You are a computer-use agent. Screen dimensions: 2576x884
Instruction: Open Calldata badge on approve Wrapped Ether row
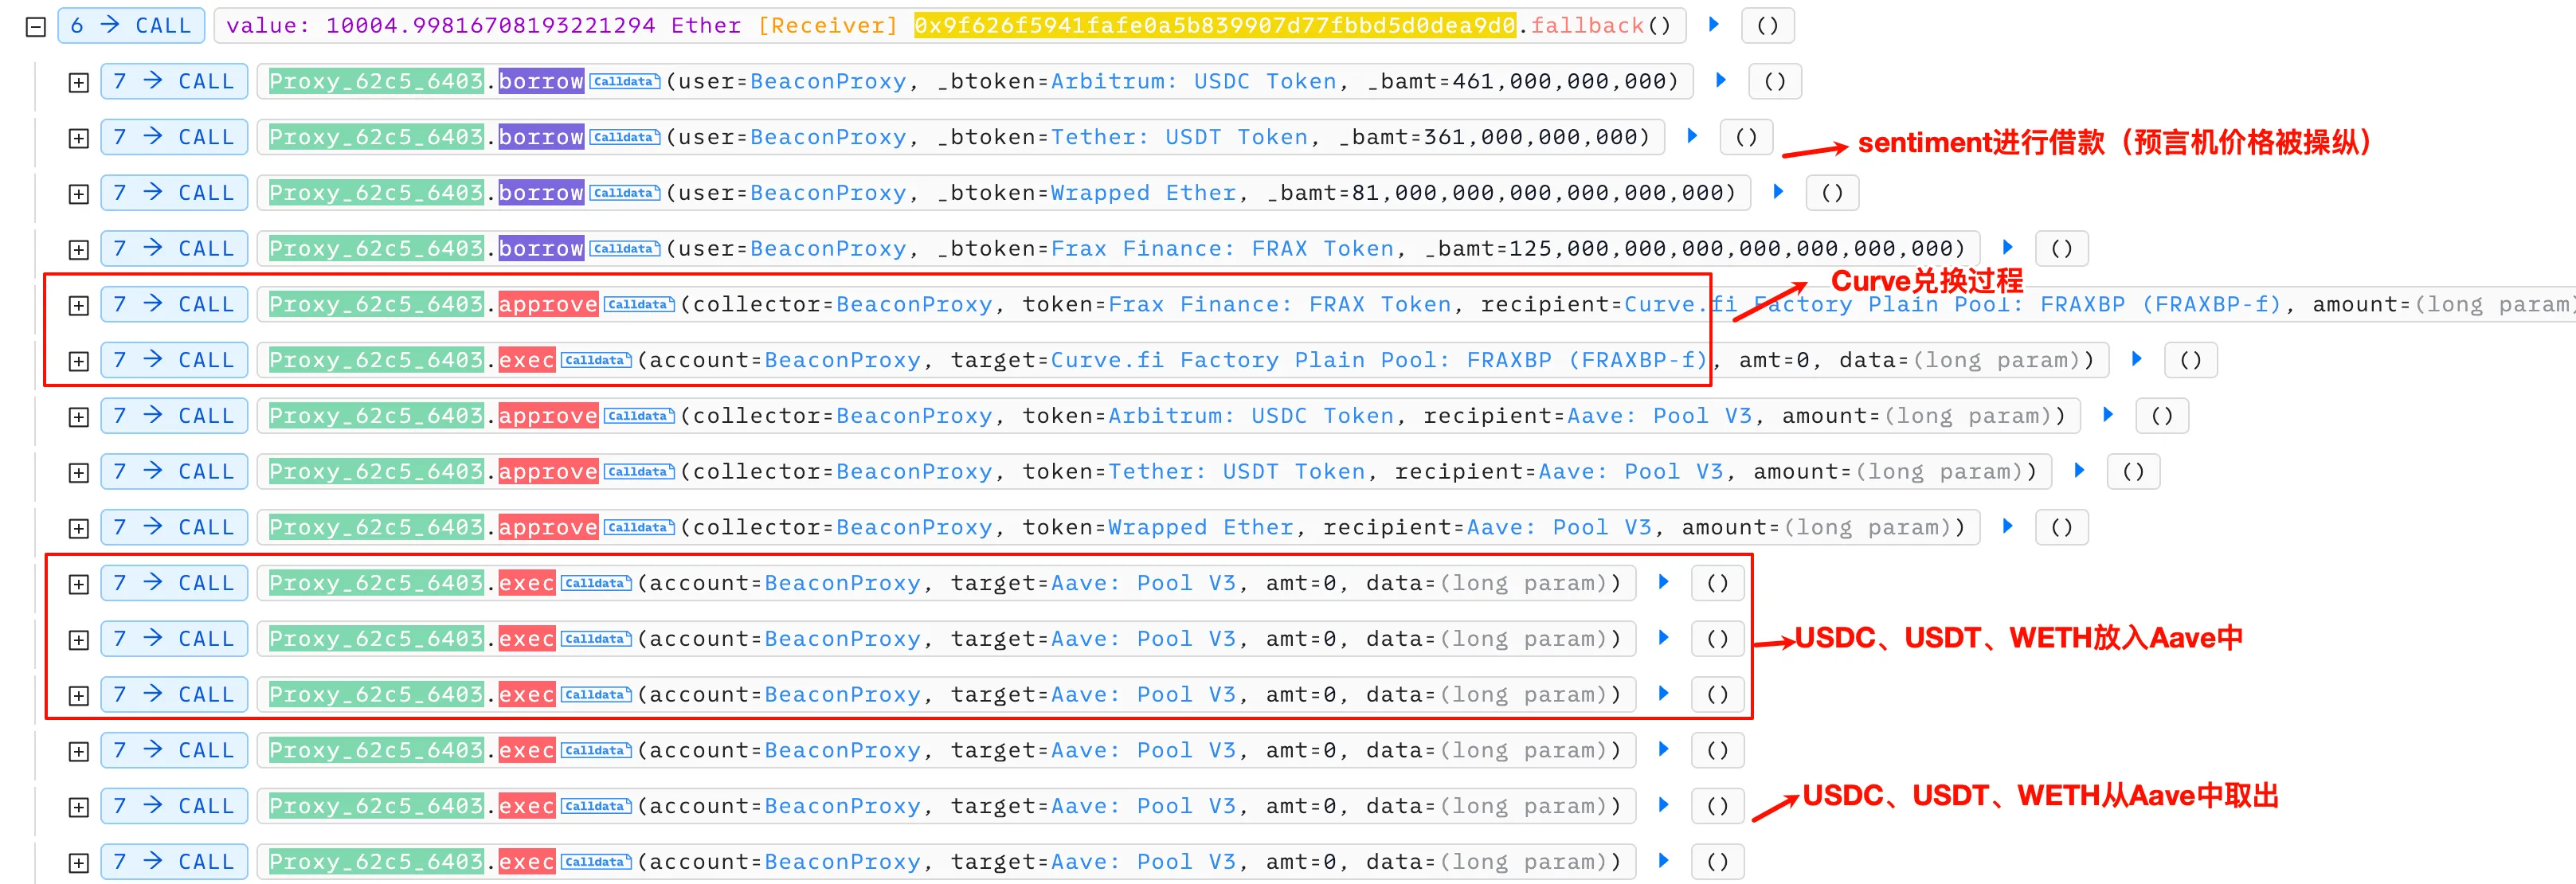tap(639, 527)
